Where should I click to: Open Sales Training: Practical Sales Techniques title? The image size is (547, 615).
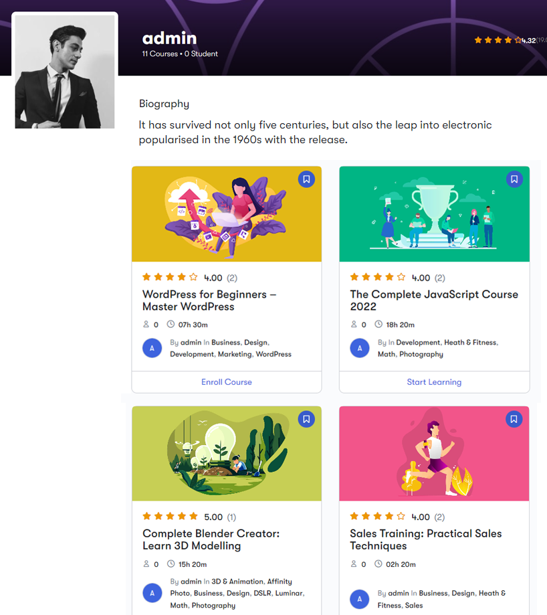tap(425, 539)
